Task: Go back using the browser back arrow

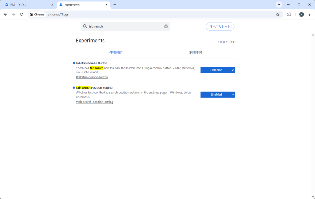Action: (x=6, y=15)
